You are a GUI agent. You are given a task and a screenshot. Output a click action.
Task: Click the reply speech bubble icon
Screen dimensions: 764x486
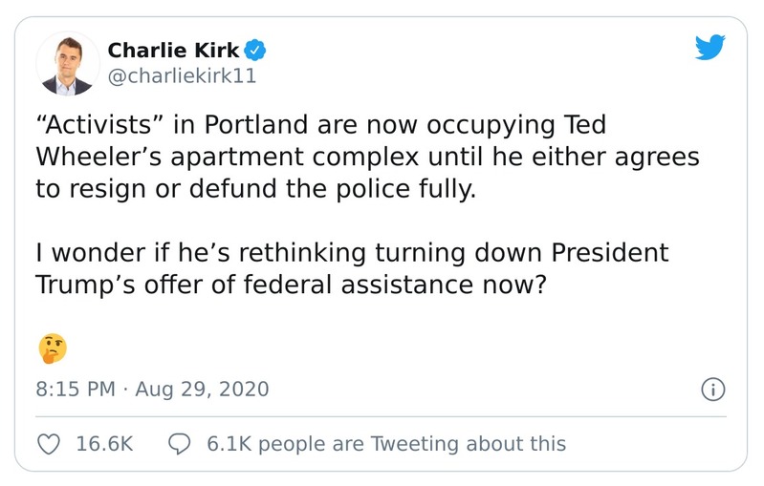pyautogui.click(x=179, y=444)
